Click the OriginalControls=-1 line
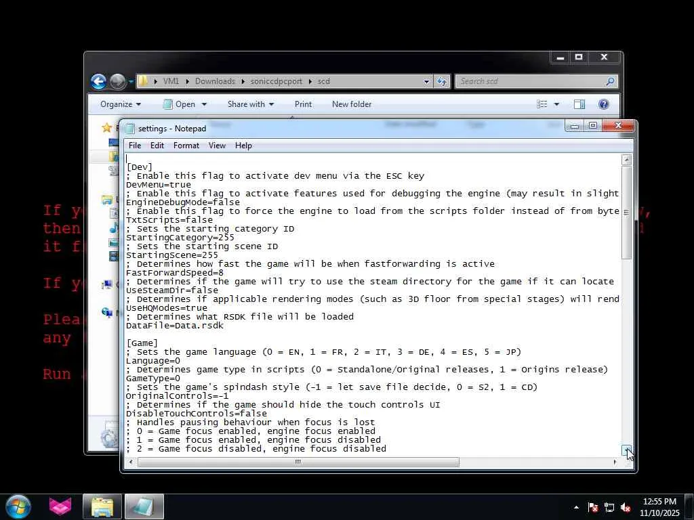Screen dimensions: 694x520 [x=178, y=395]
